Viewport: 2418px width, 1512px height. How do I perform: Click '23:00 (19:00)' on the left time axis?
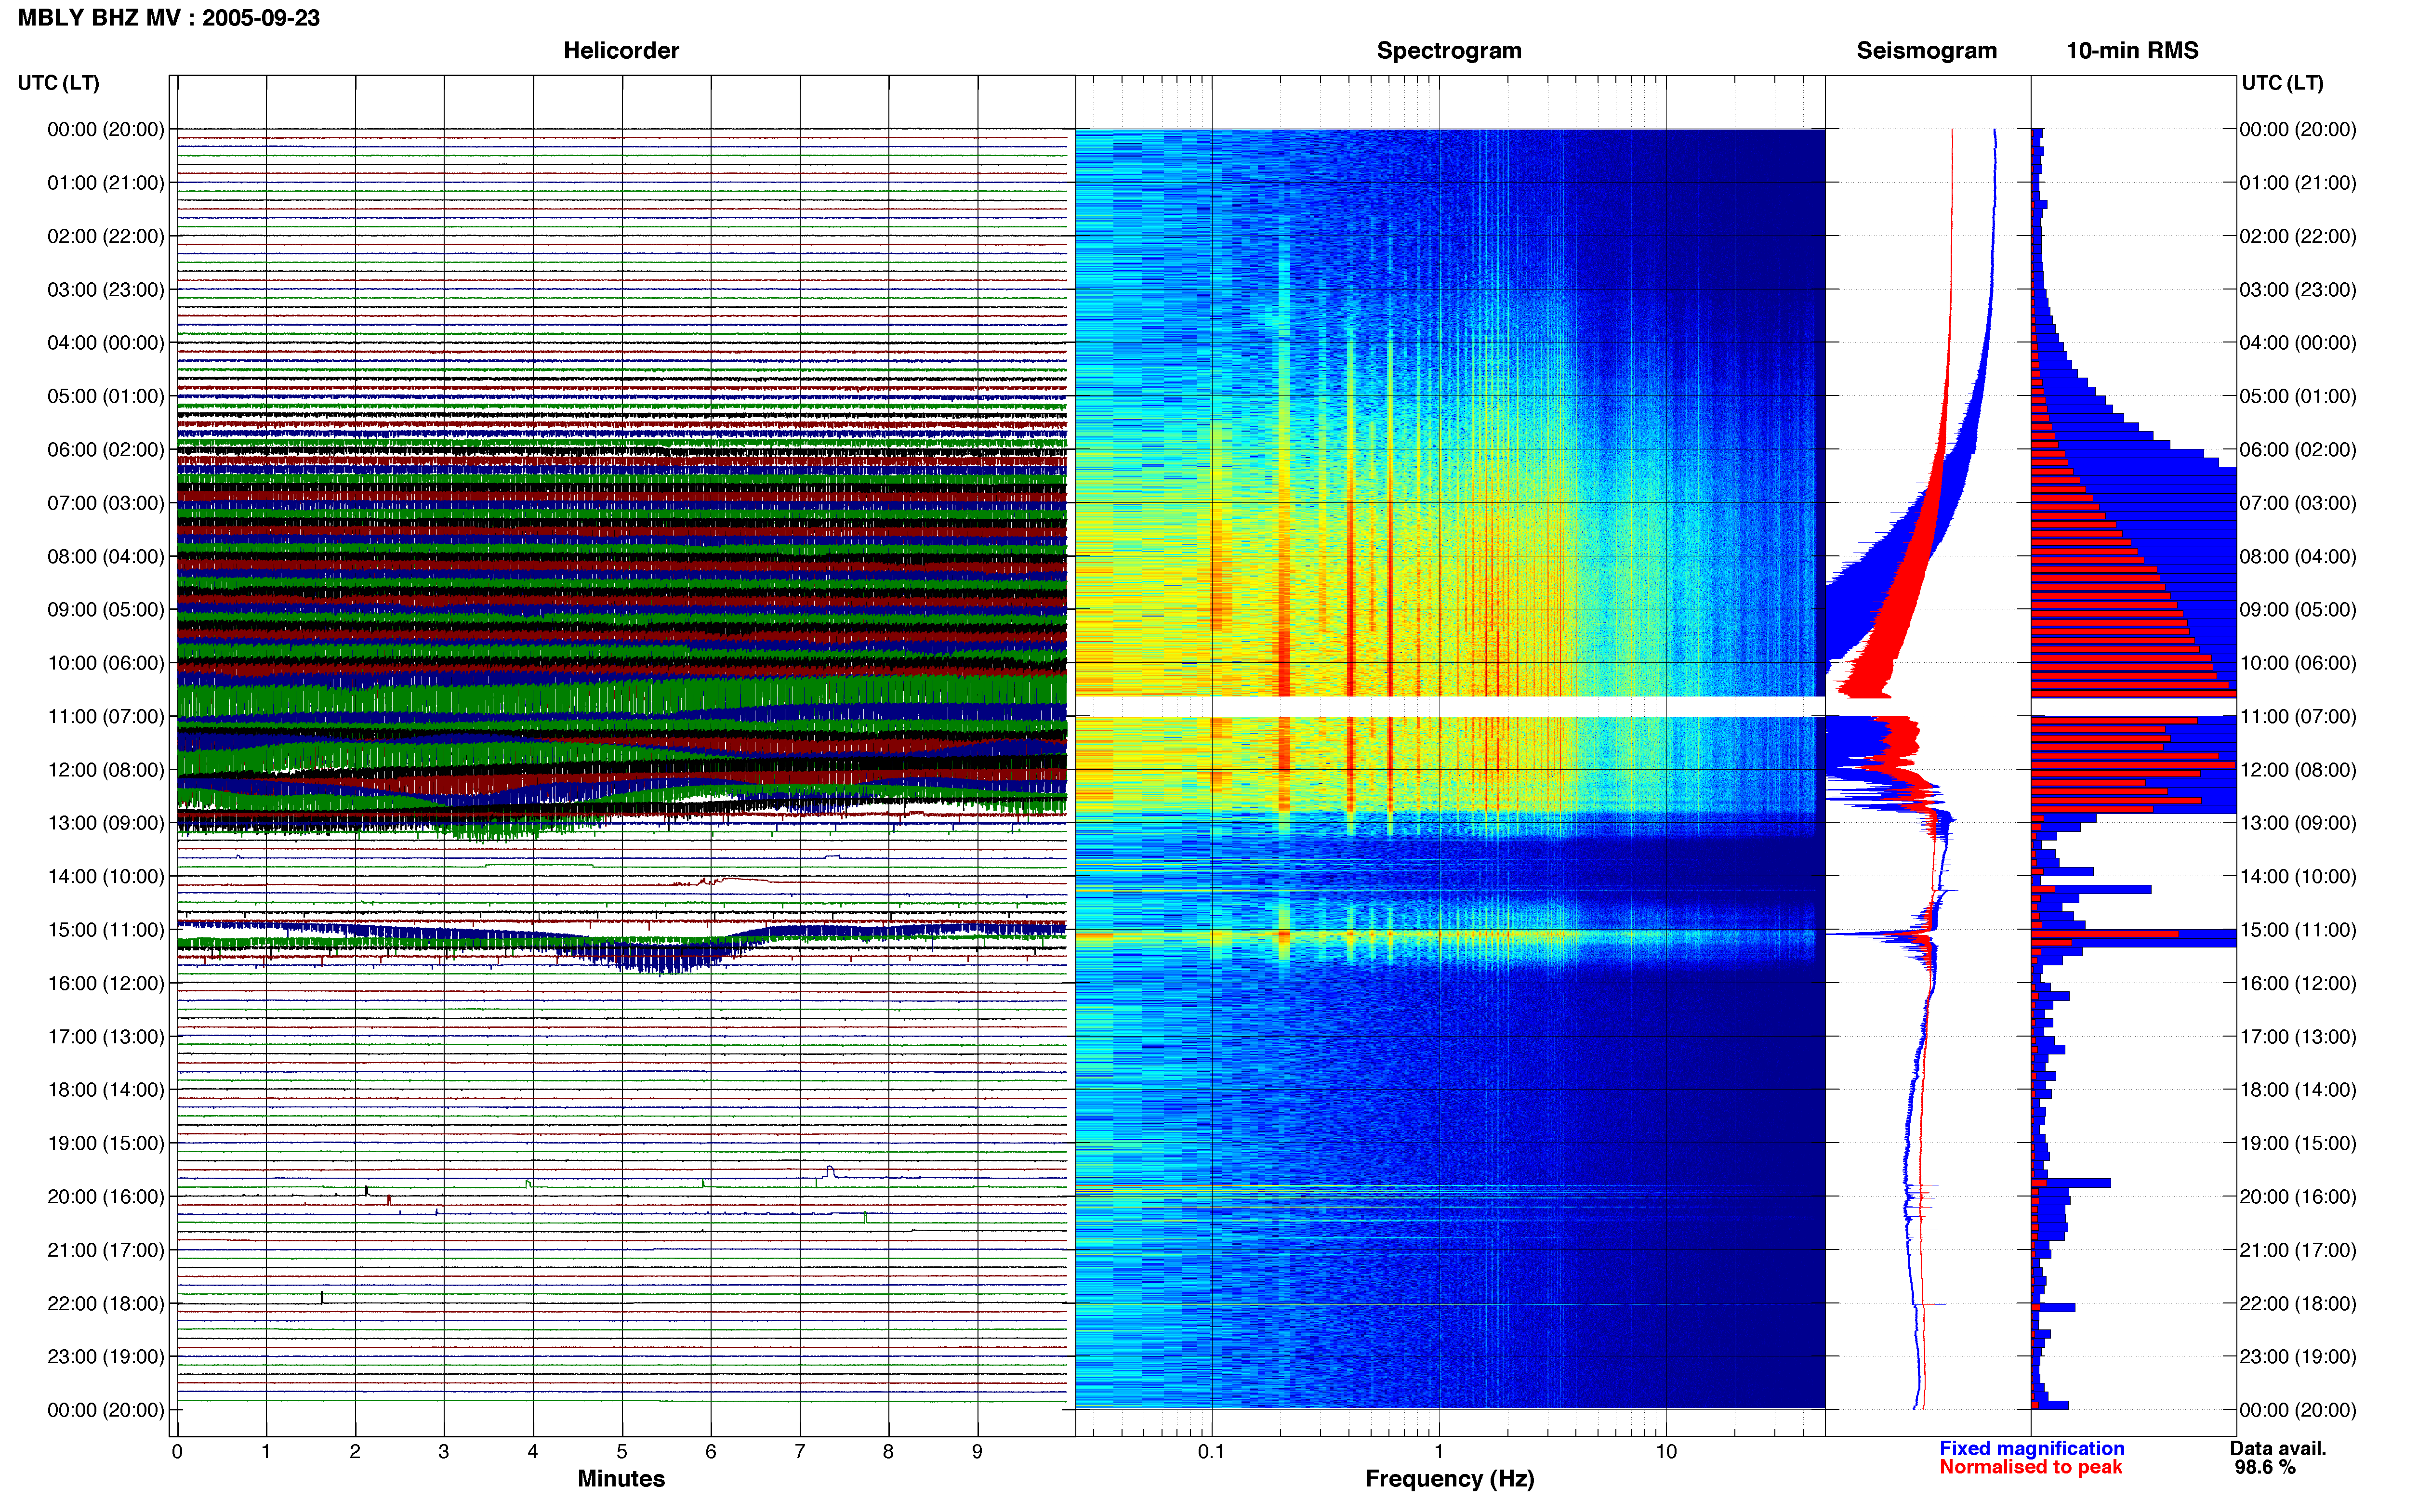coord(106,1357)
